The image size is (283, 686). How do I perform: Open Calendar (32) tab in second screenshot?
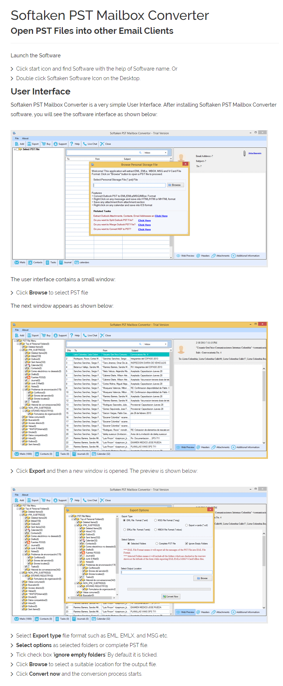[101, 454]
